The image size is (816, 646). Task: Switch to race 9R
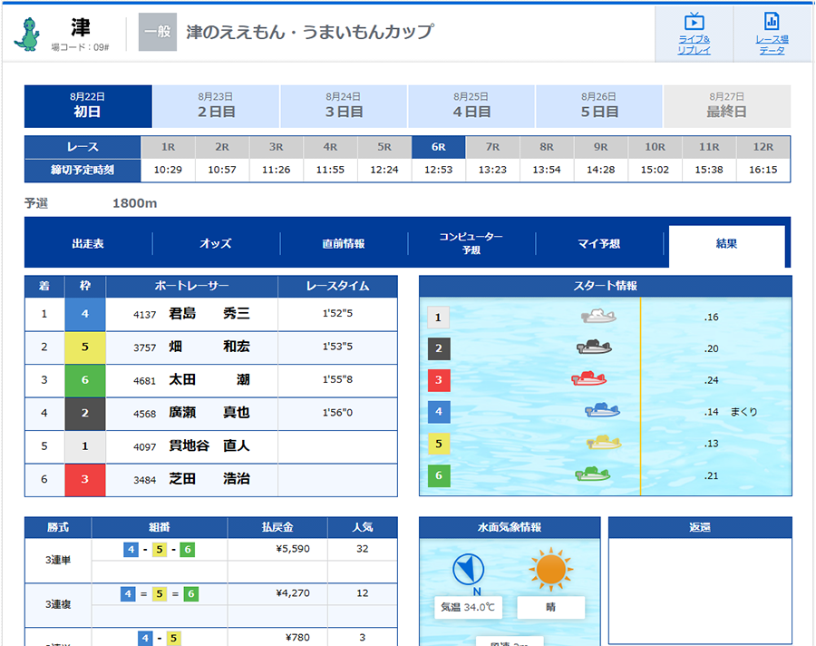tap(601, 147)
